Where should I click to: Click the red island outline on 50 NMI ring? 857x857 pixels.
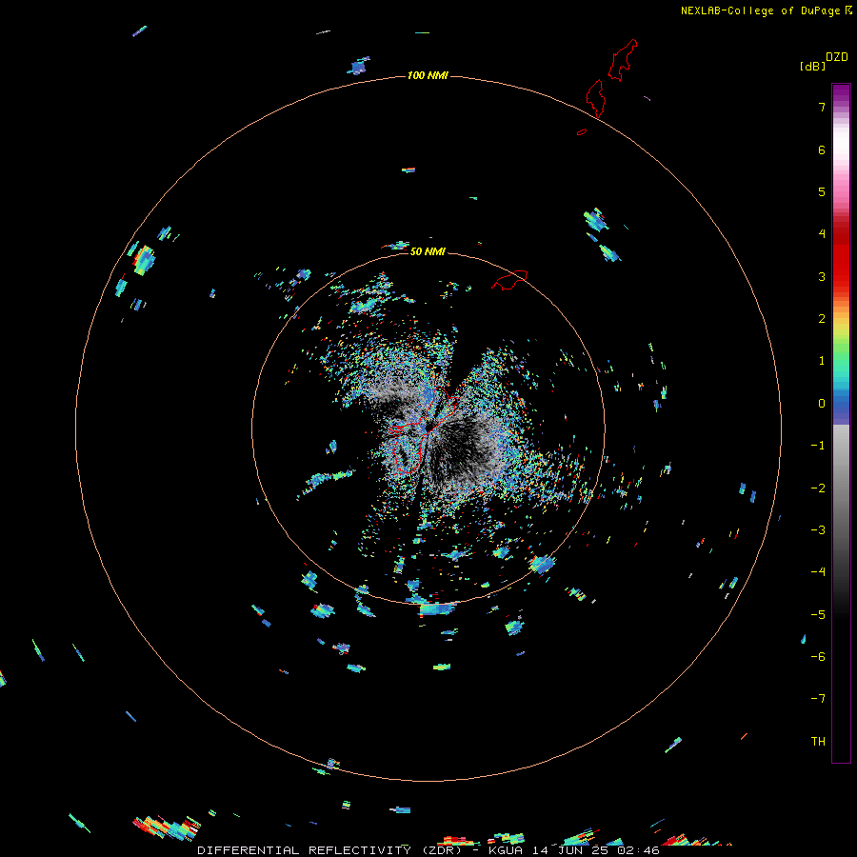point(509,280)
